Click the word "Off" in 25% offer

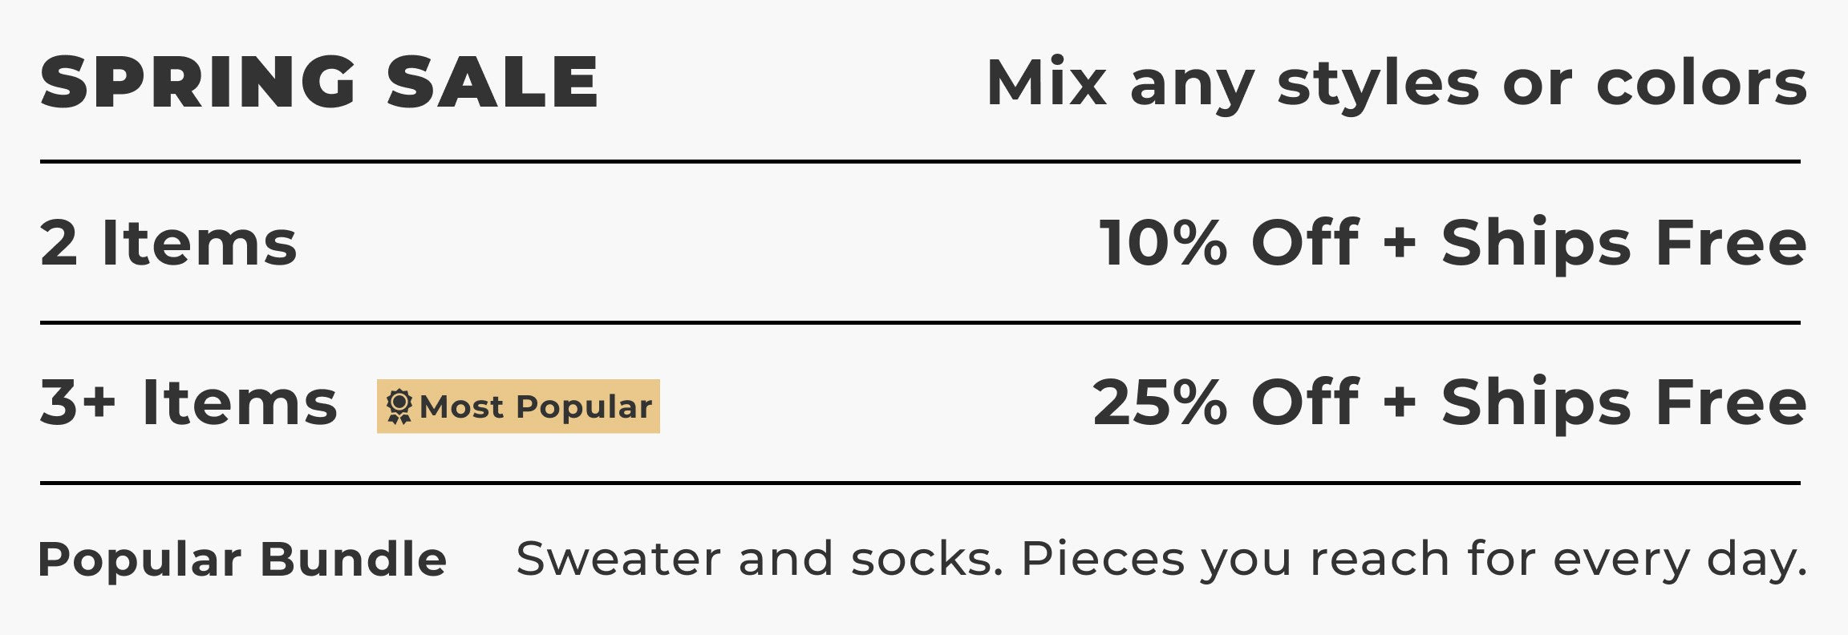coord(1305,403)
